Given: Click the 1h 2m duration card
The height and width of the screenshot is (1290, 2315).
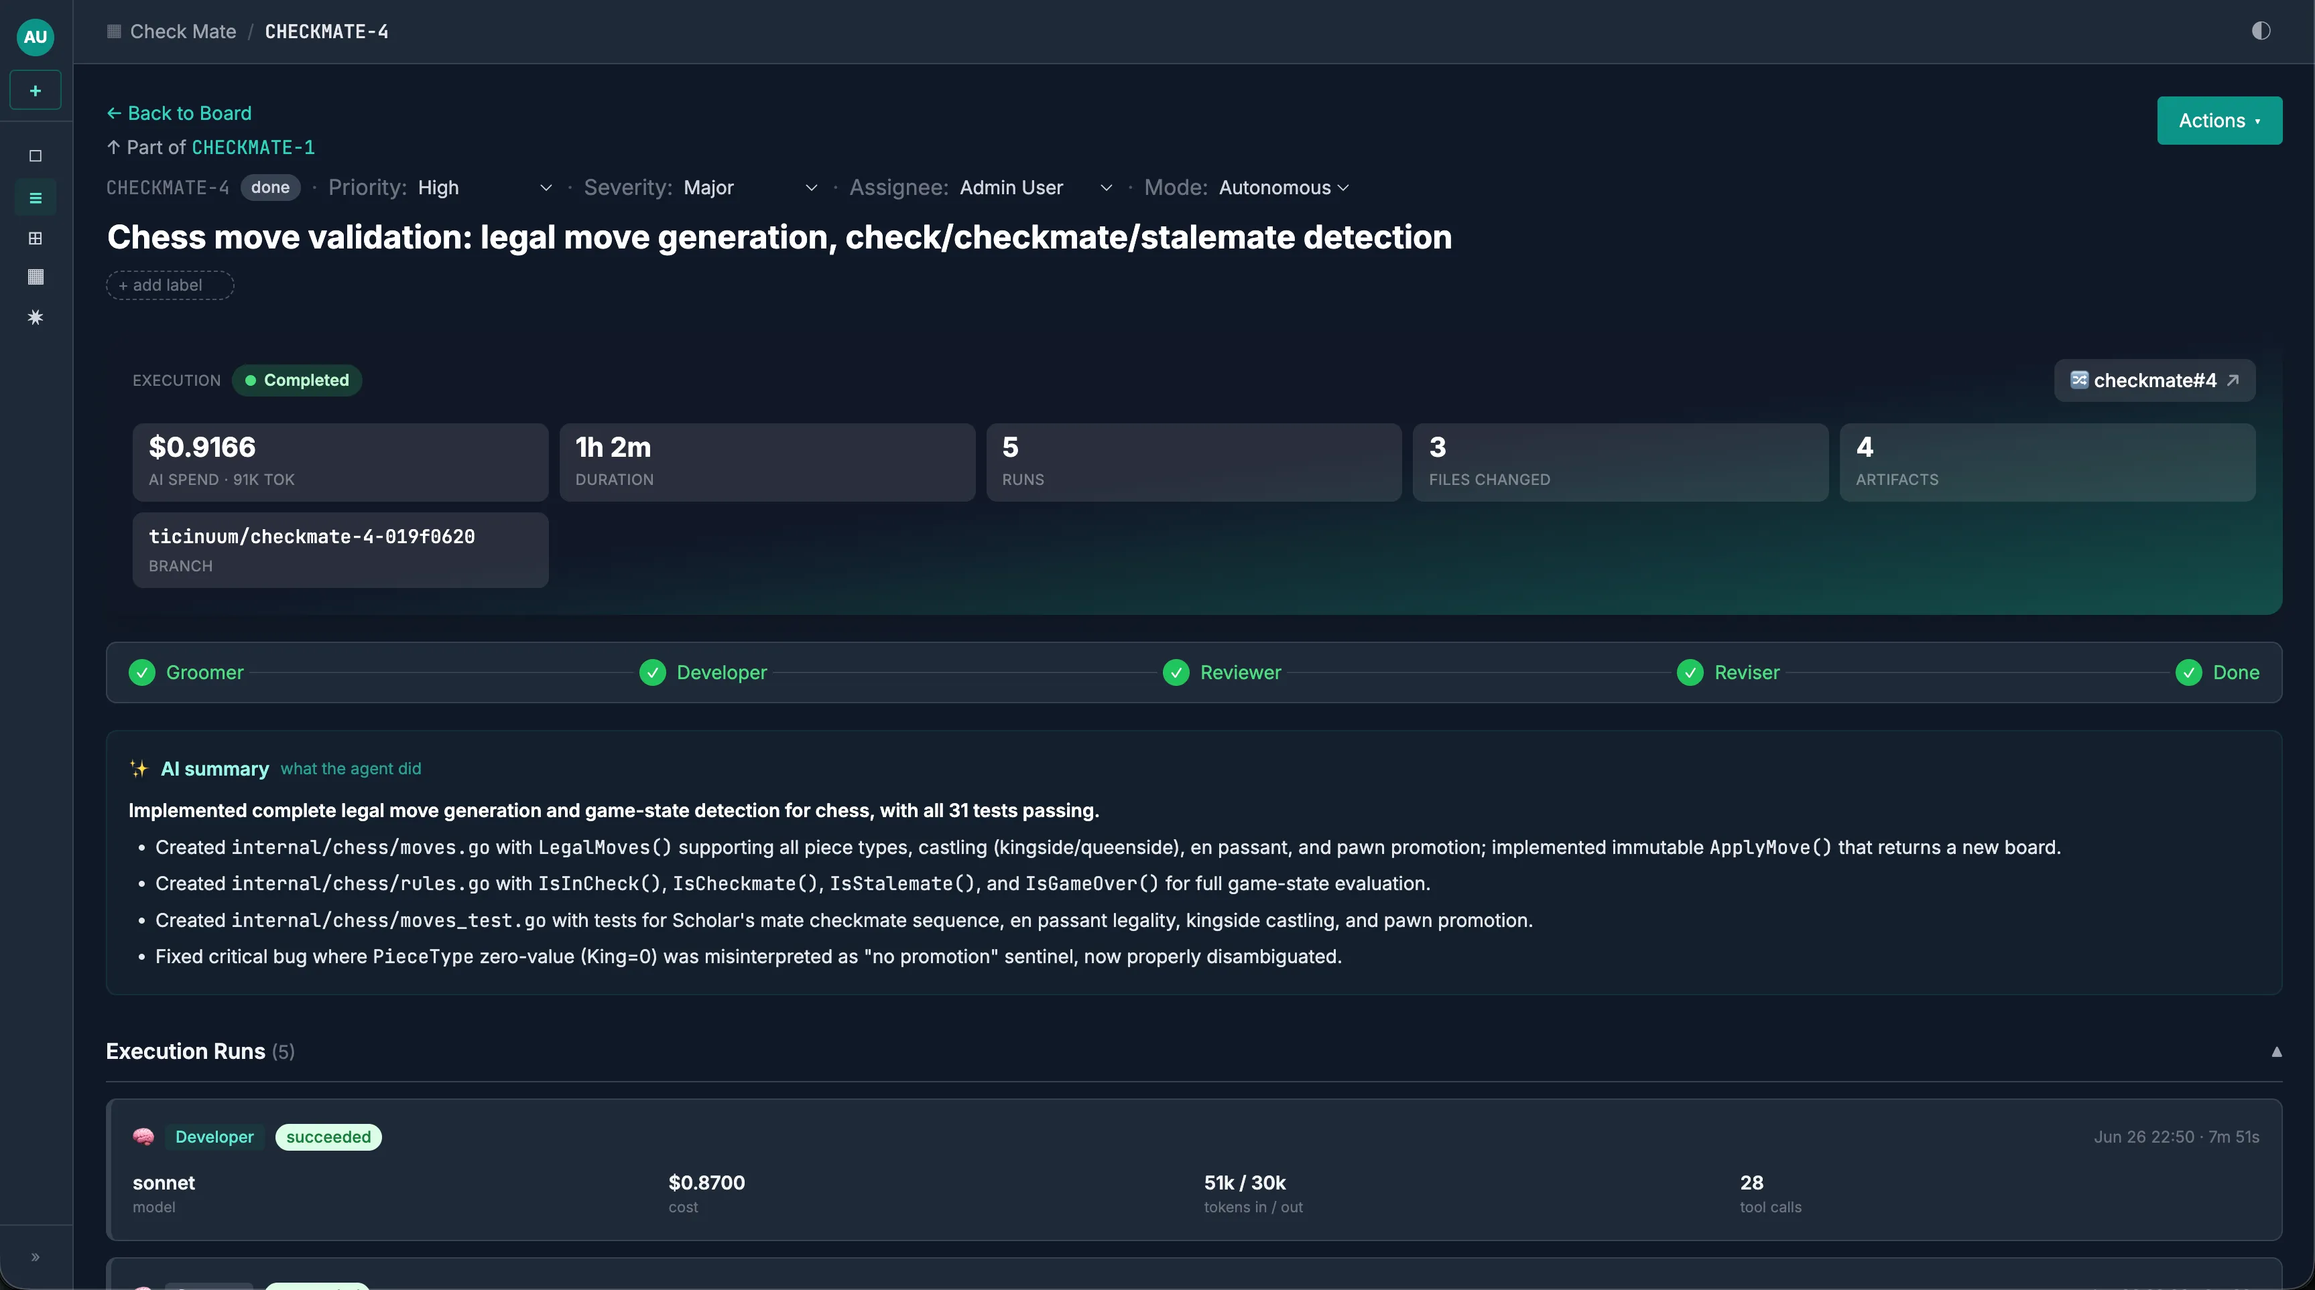Looking at the screenshot, I should pyautogui.click(x=767, y=461).
